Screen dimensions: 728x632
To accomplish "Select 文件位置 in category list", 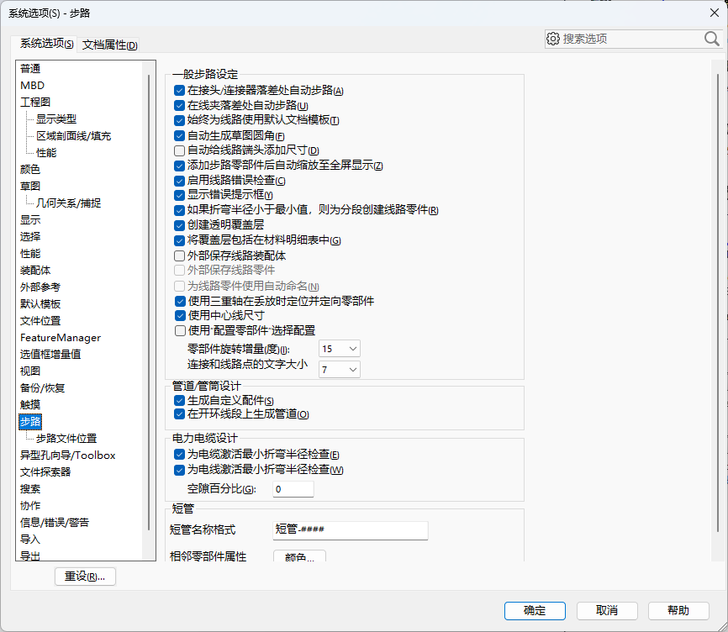I will (40, 321).
